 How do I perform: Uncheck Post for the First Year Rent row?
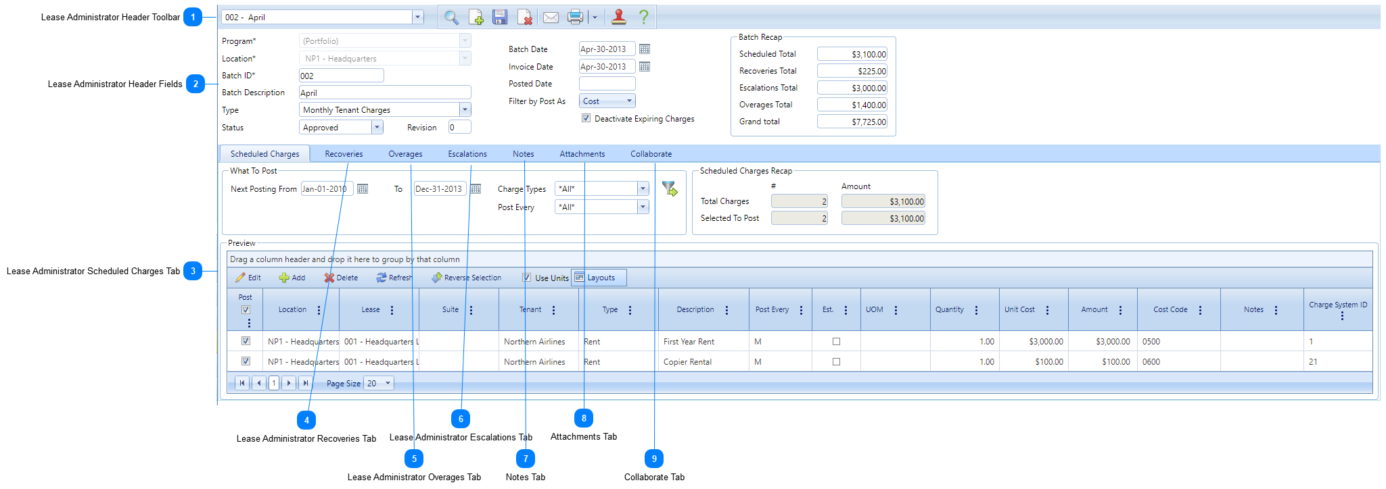(246, 341)
